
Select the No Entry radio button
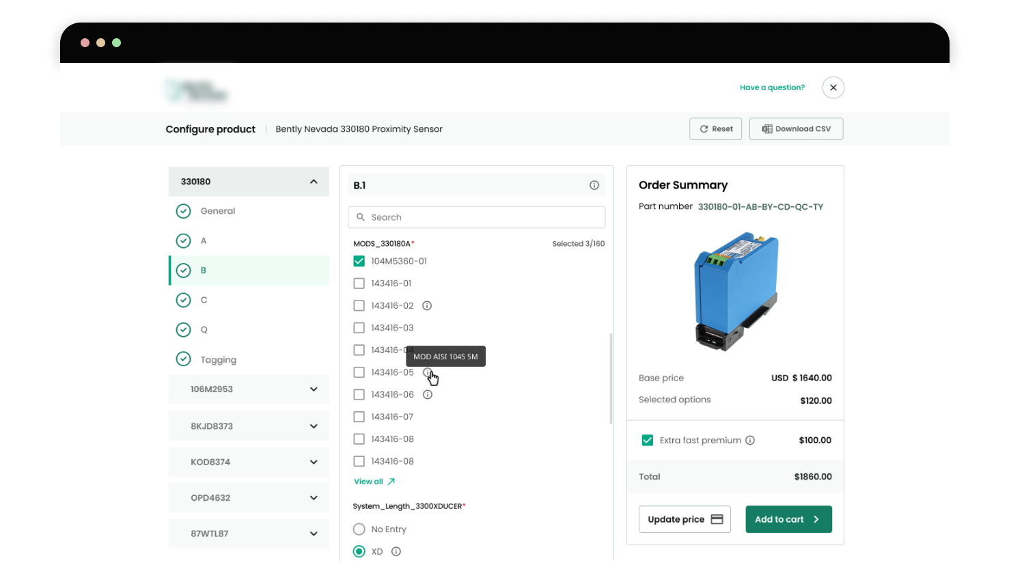click(x=359, y=529)
